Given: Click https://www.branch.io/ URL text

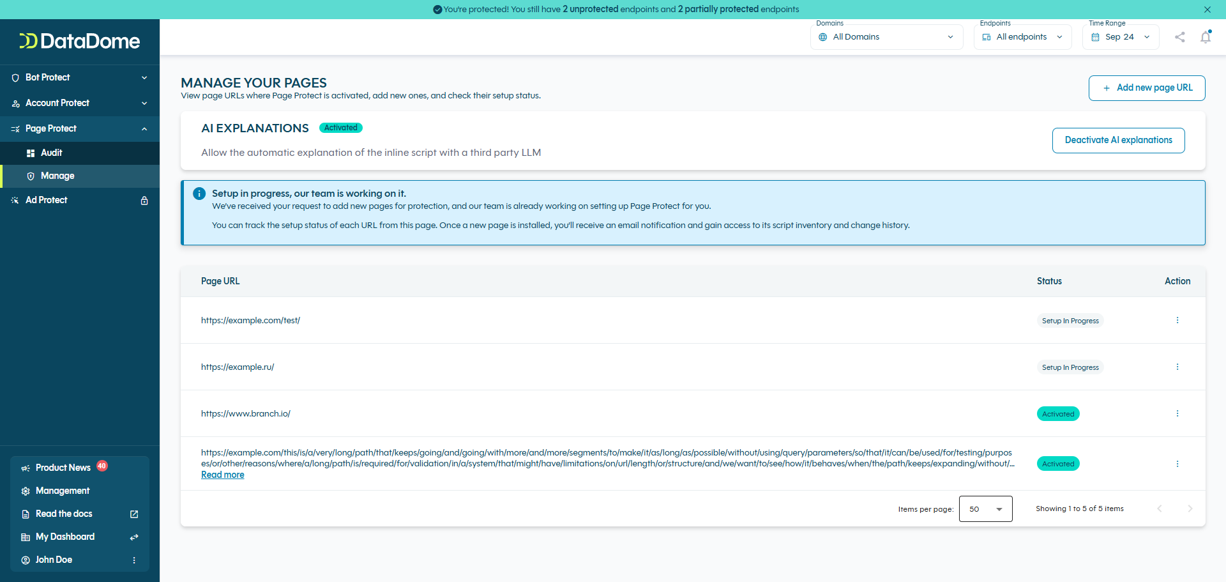Looking at the screenshot, I should pos(246,414).
